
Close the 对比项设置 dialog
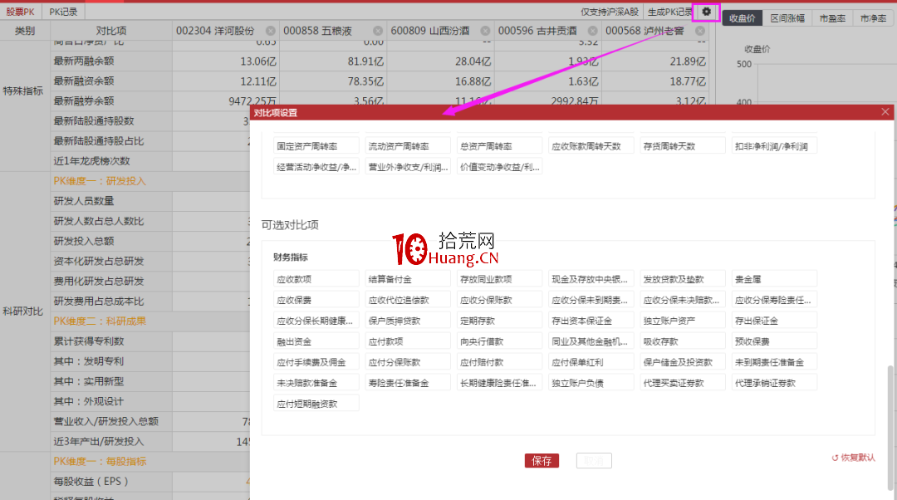(885, 112)
